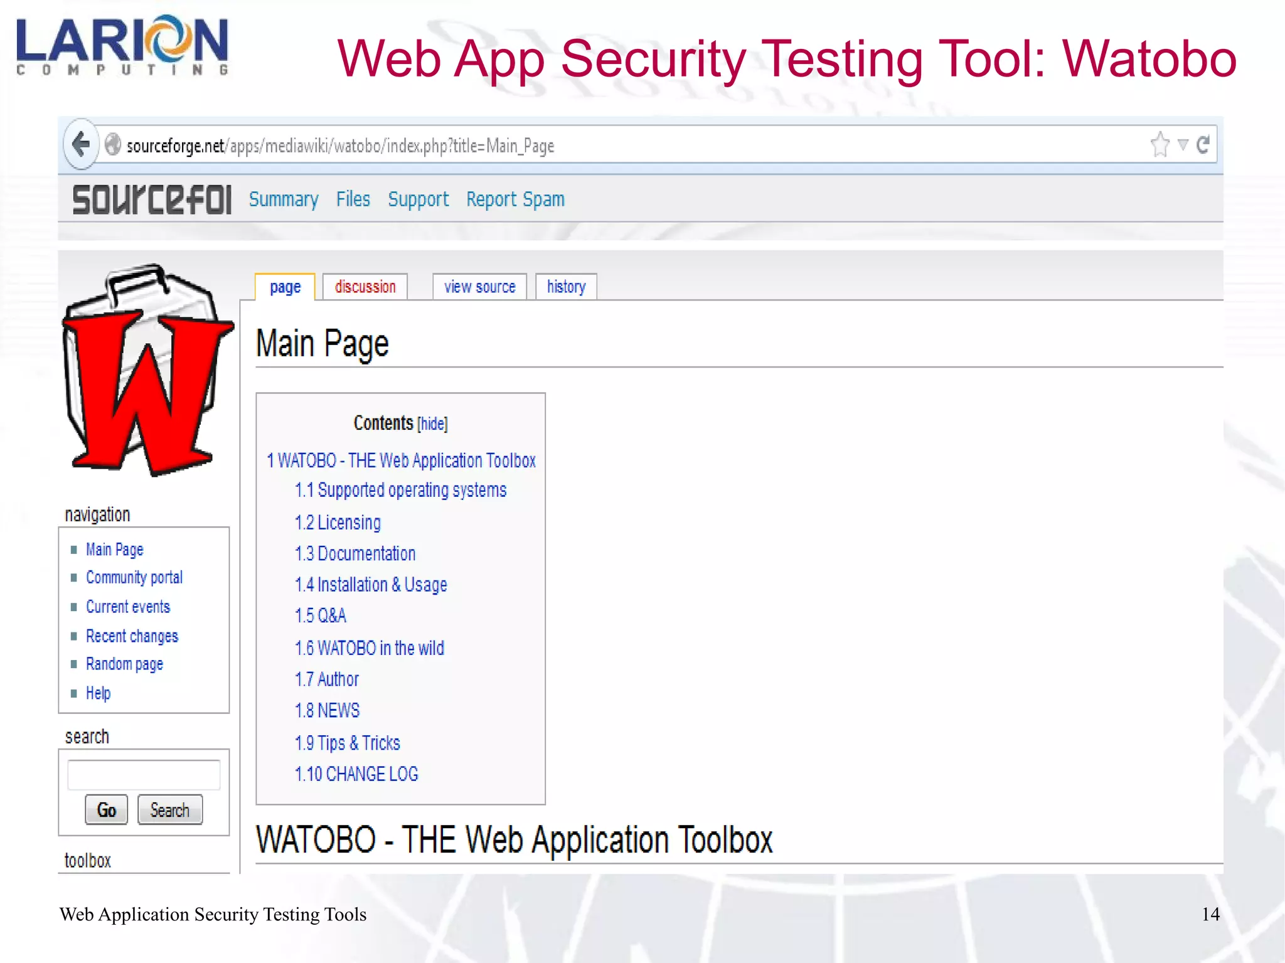
Task: Open Help link in navigation
Action: [99, 693]
